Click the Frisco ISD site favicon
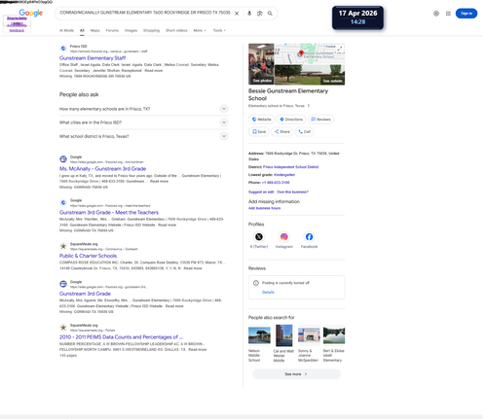487x419 pixels. [x=63, y=49]
